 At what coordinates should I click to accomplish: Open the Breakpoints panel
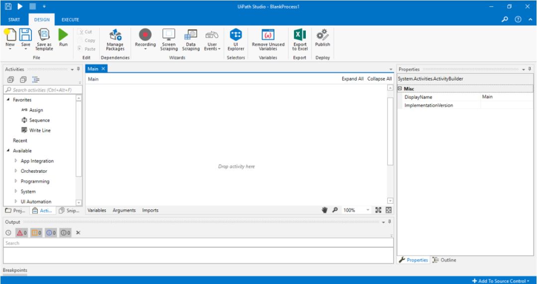[x=15, y=270]
